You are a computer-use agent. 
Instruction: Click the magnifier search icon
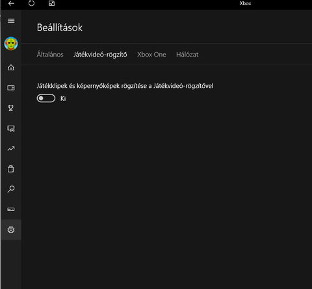click(x=11, y=189)
